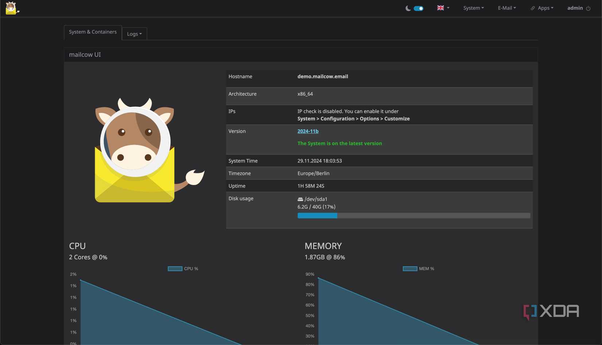This screenshot has width=602, height=345.
Task: Click the admin logout power icon
Action: [588, 8]
